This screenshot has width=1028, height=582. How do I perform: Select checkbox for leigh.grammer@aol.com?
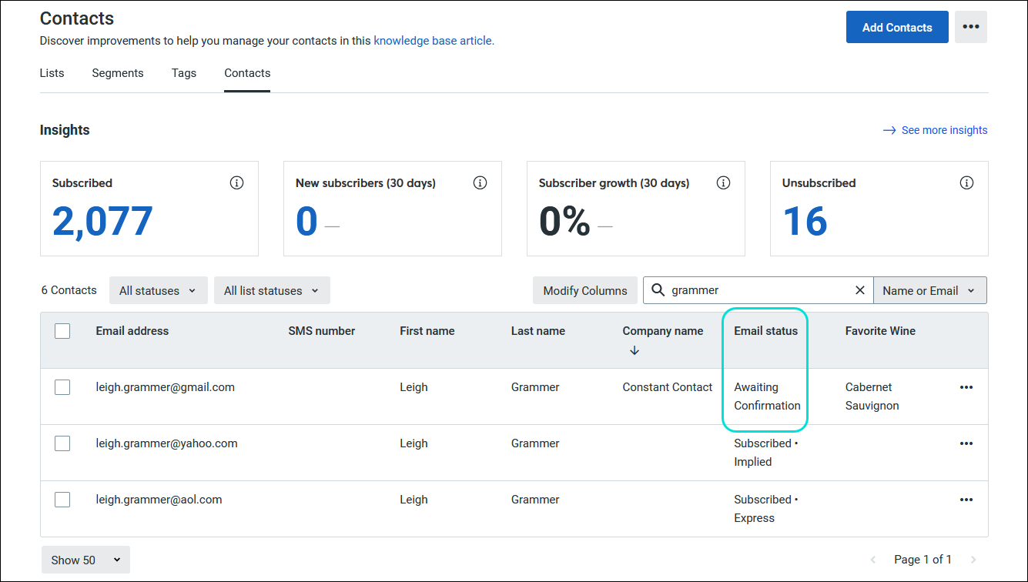pos(62,500)
